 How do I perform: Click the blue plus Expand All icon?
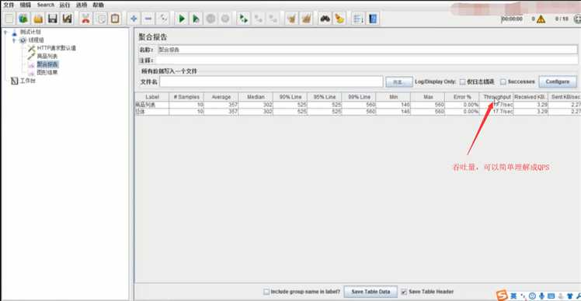pyautogui.click(x=134, y=19)
